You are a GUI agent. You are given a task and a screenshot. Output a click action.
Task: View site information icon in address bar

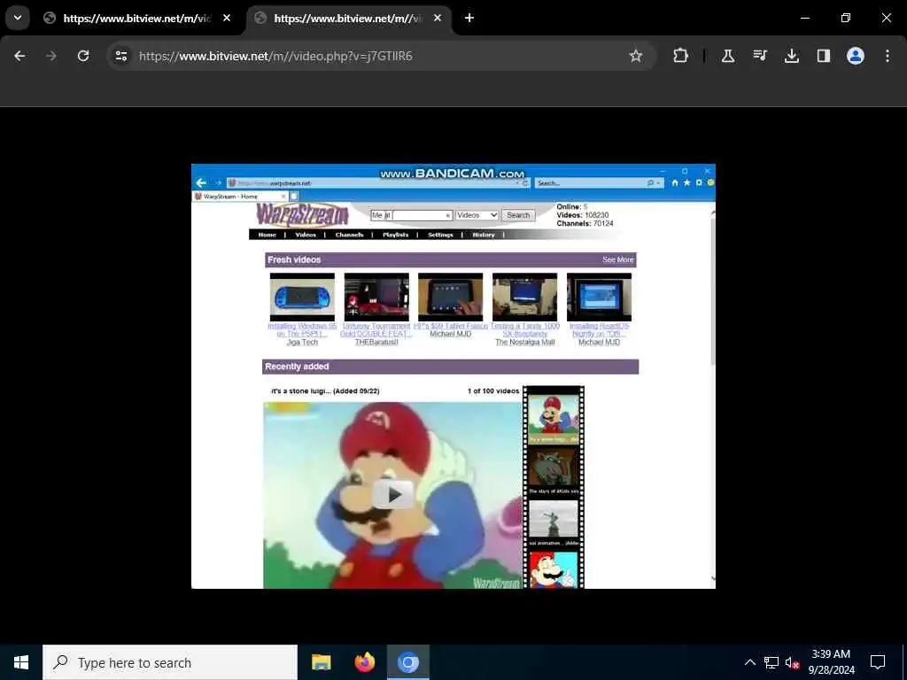(x=121, y=56)
